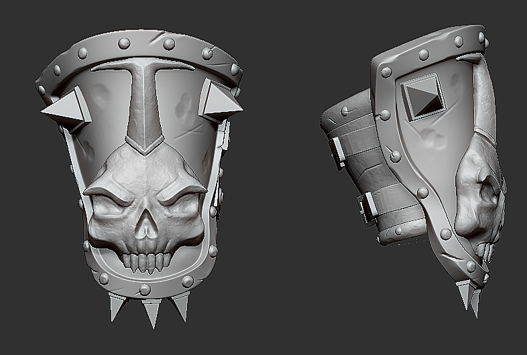
Task: Select the right pyramid spike on front shield
Action: click(220, 101)
